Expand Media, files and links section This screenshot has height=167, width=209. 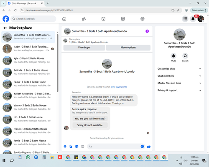click(179, 83)
